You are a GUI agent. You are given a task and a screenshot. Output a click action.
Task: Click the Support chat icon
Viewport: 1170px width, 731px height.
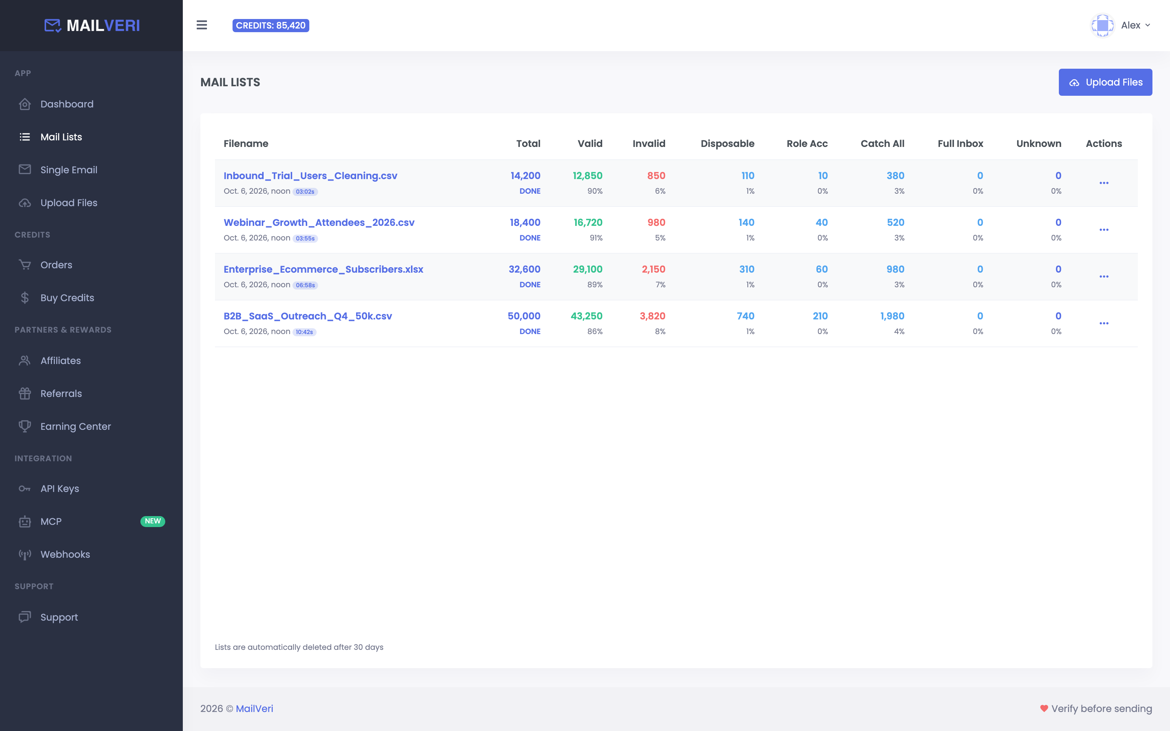click(24, 617)
